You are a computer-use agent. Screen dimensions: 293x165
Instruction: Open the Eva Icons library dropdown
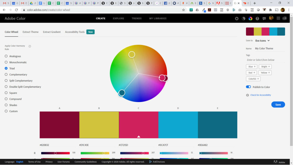point(263,41)
